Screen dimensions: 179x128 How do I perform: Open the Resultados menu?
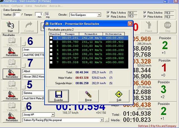pos(41,6)
